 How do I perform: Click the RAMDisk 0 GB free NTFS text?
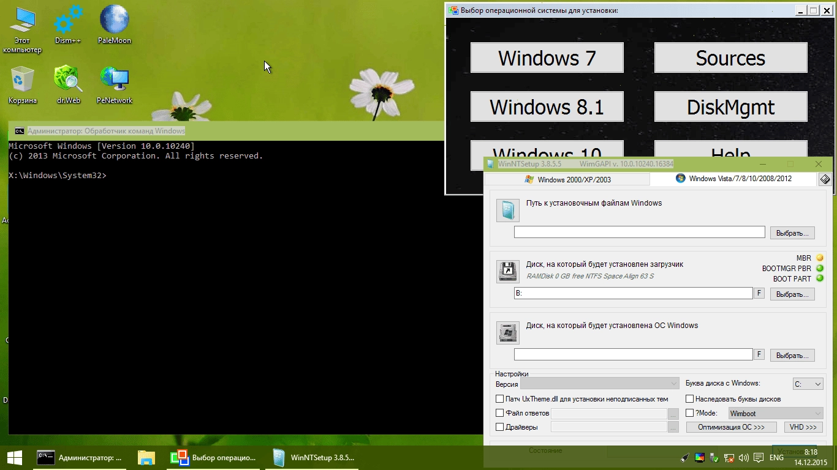coord(589,276)
